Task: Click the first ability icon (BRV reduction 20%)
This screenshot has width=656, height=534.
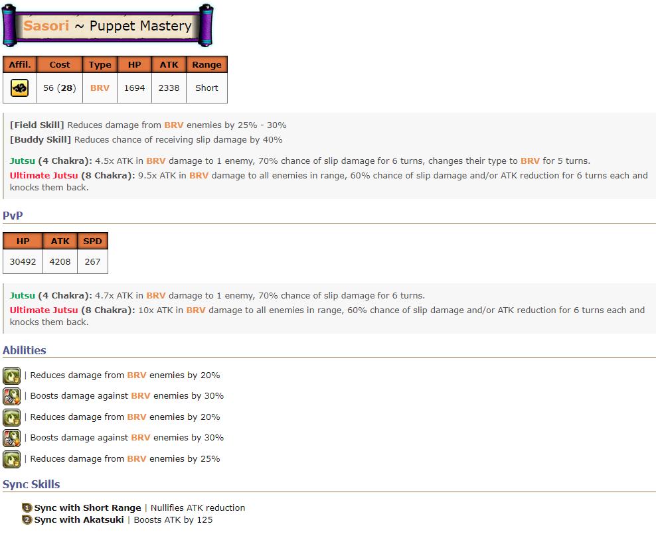Action: coord(12,375)
